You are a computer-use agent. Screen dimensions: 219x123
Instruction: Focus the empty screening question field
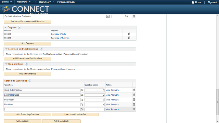[42, 109]
